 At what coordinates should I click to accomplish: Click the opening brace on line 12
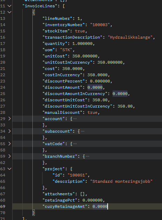[x=33, y=12]
